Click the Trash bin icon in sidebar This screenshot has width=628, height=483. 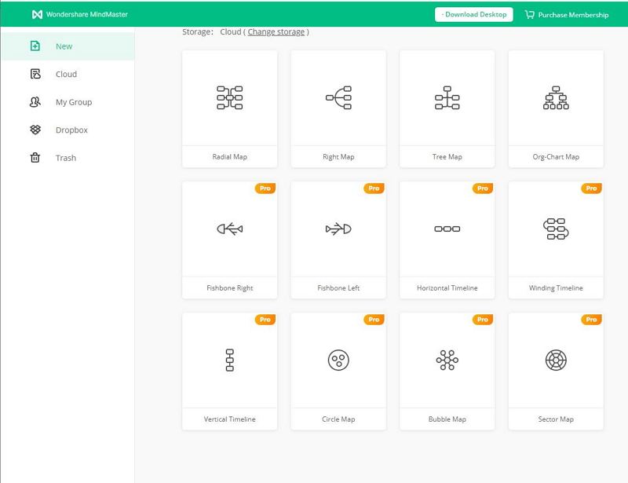(x=35, y=158)
